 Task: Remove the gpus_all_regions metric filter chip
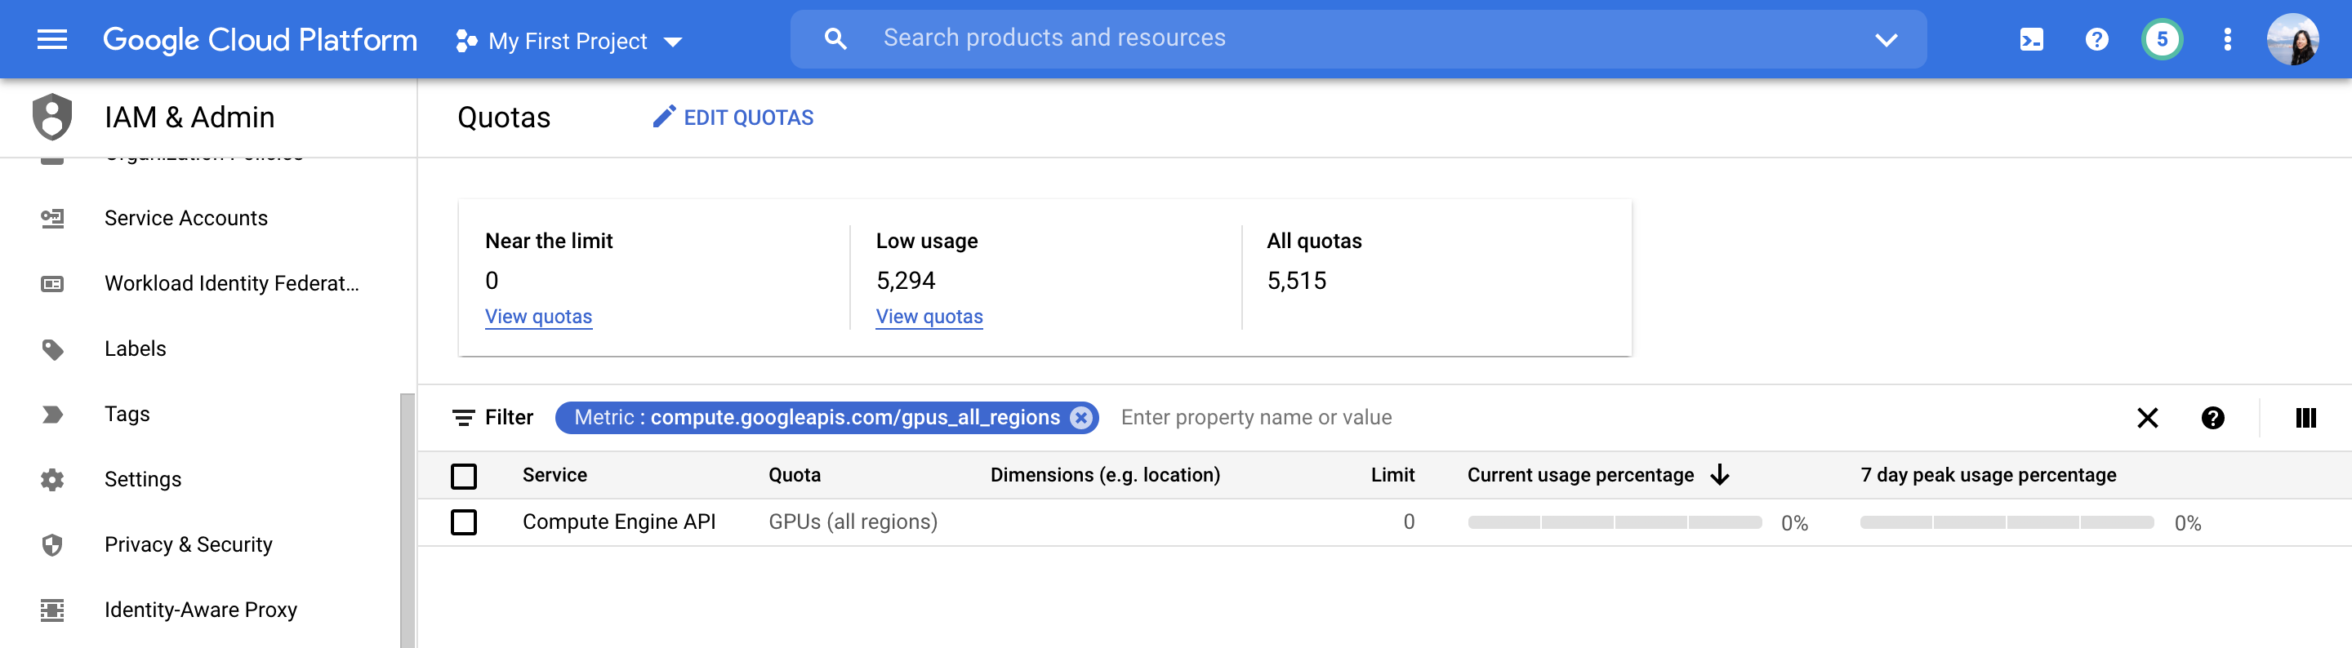pos(1081,418)
